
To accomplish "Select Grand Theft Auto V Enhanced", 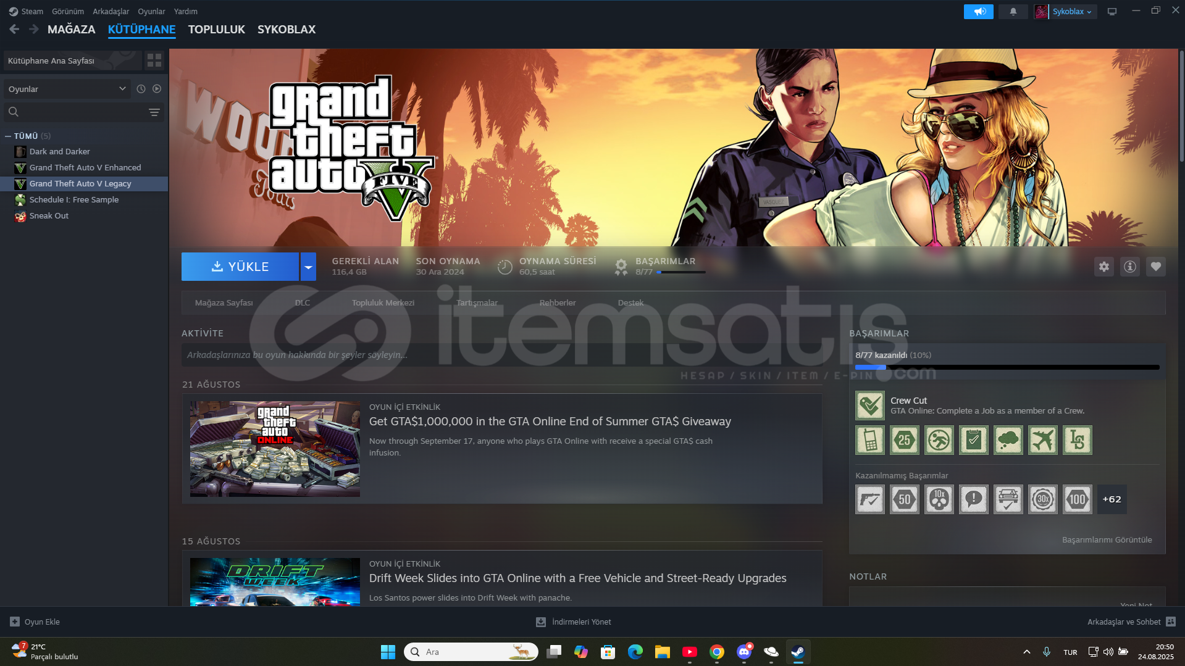I will point(84,167).
